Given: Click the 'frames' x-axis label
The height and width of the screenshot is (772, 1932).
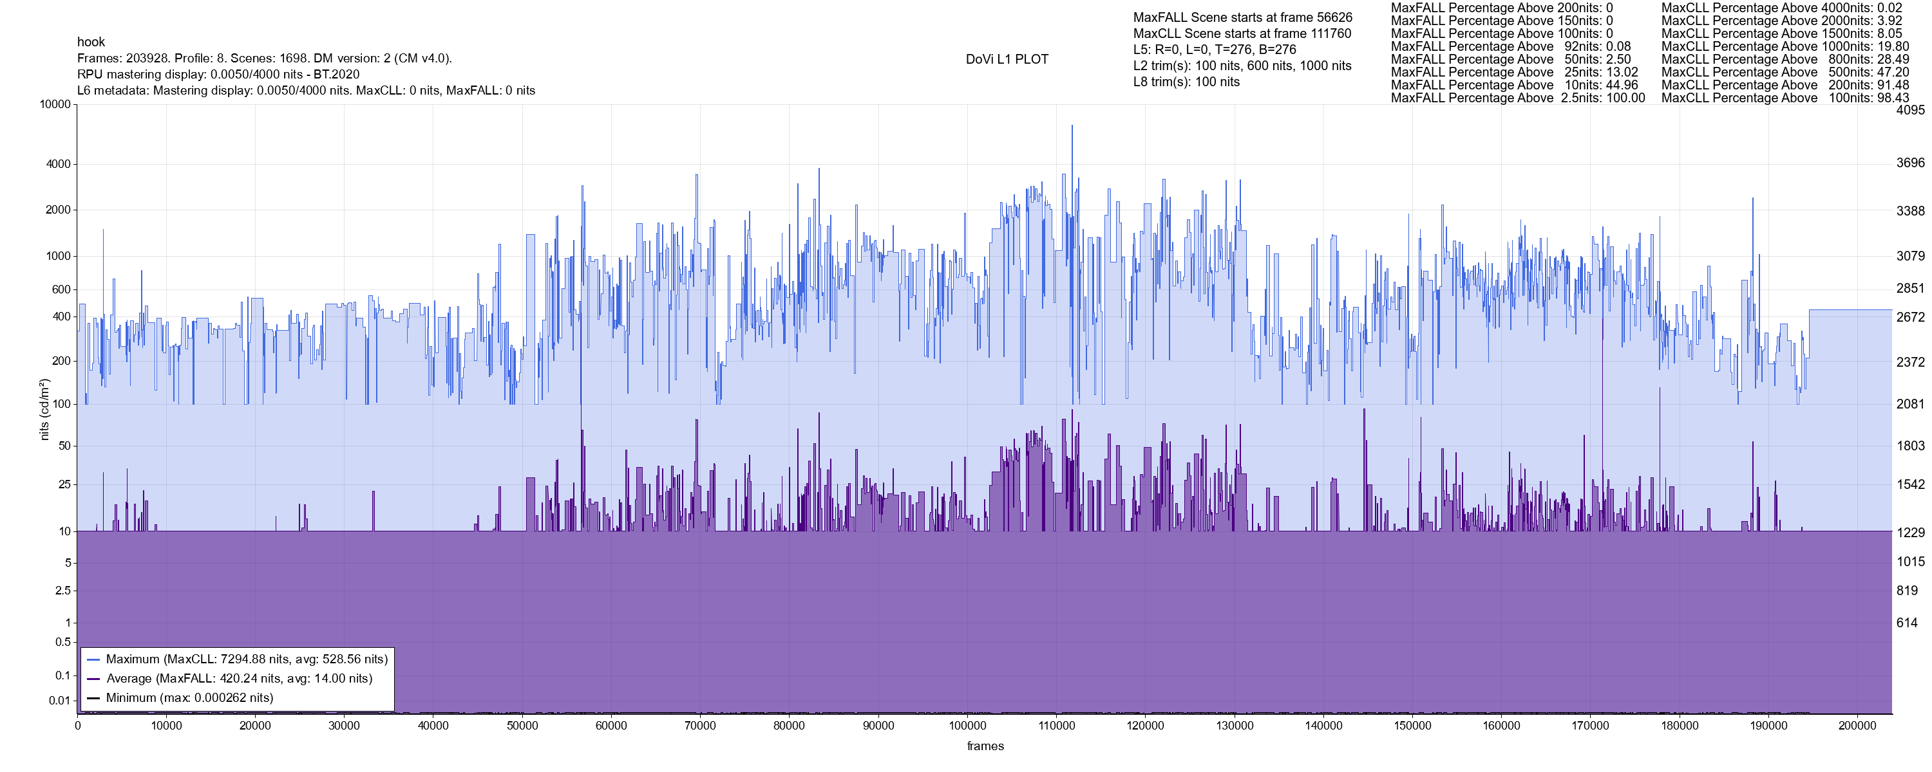Looking at the screenshot, I should pyautogui.click(x=985, y=746).
